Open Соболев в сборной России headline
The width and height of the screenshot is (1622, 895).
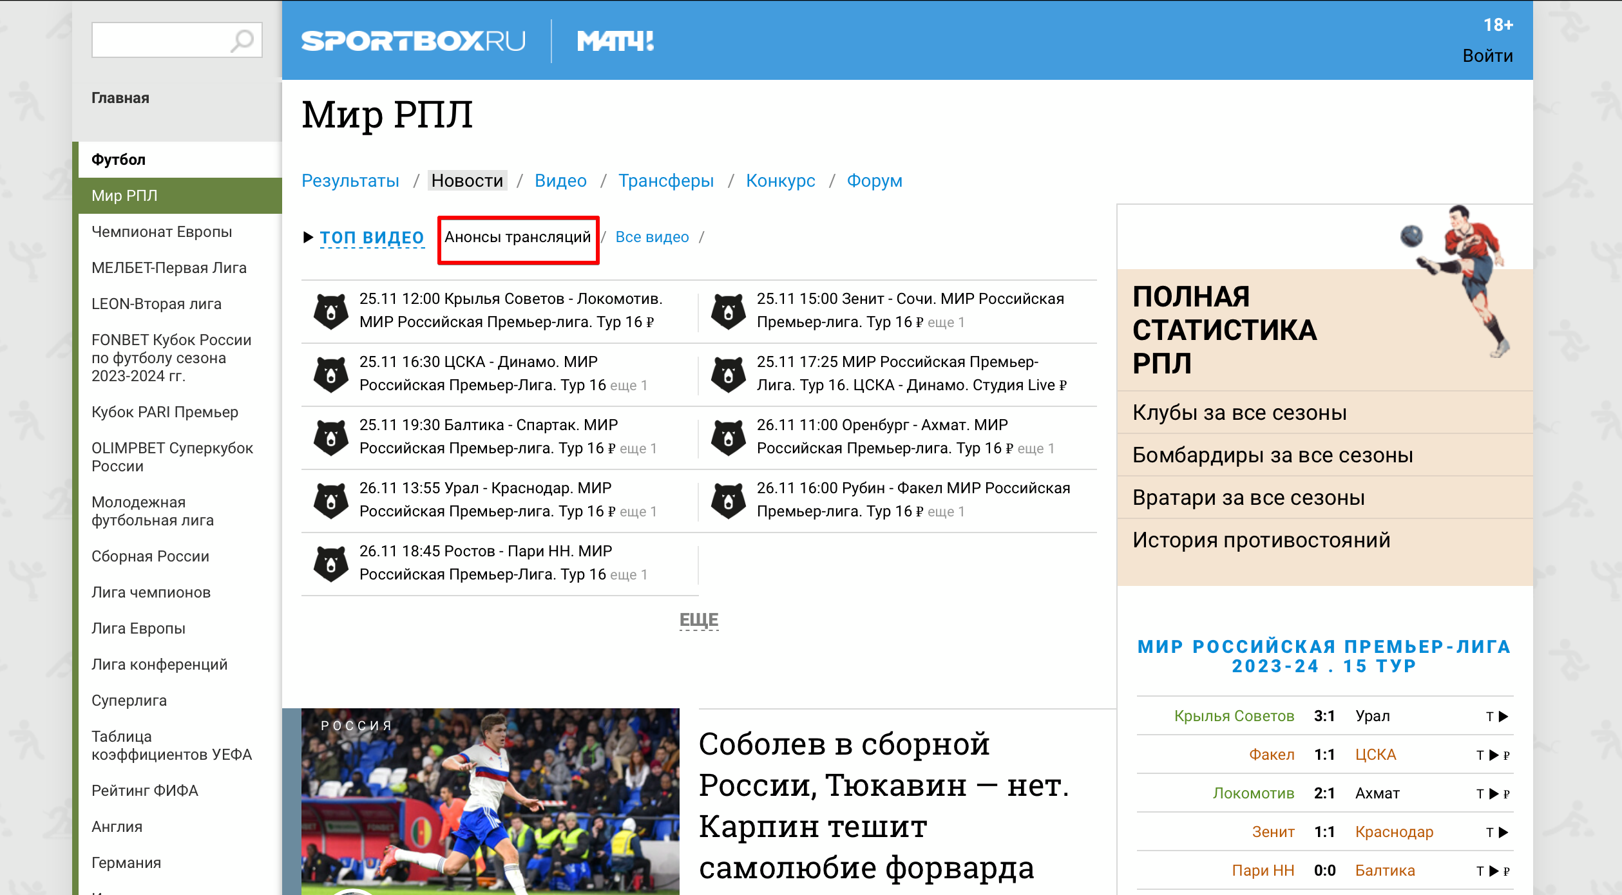[884, 805]
